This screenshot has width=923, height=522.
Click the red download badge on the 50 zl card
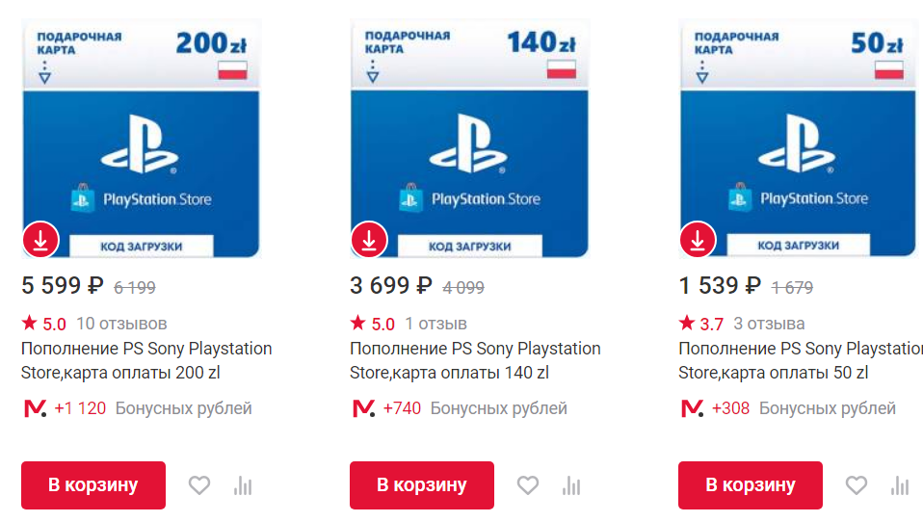pyautogui.click(x=698, y=241)
